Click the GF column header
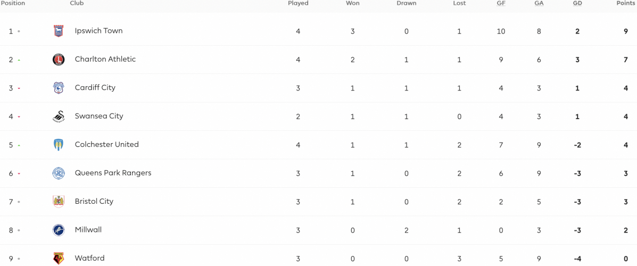The height and width of the screenshot is (266, 637). coord(501,3)
